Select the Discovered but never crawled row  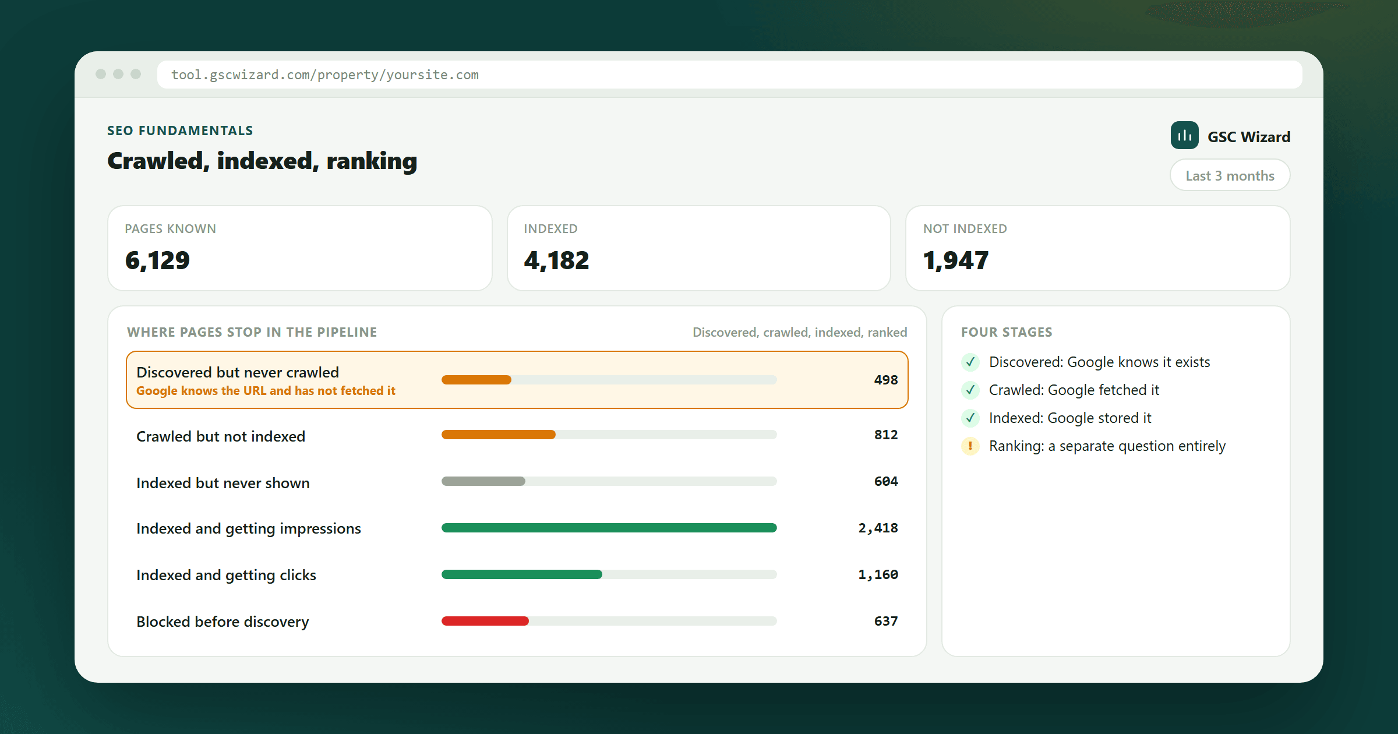(x=517, y=380)
